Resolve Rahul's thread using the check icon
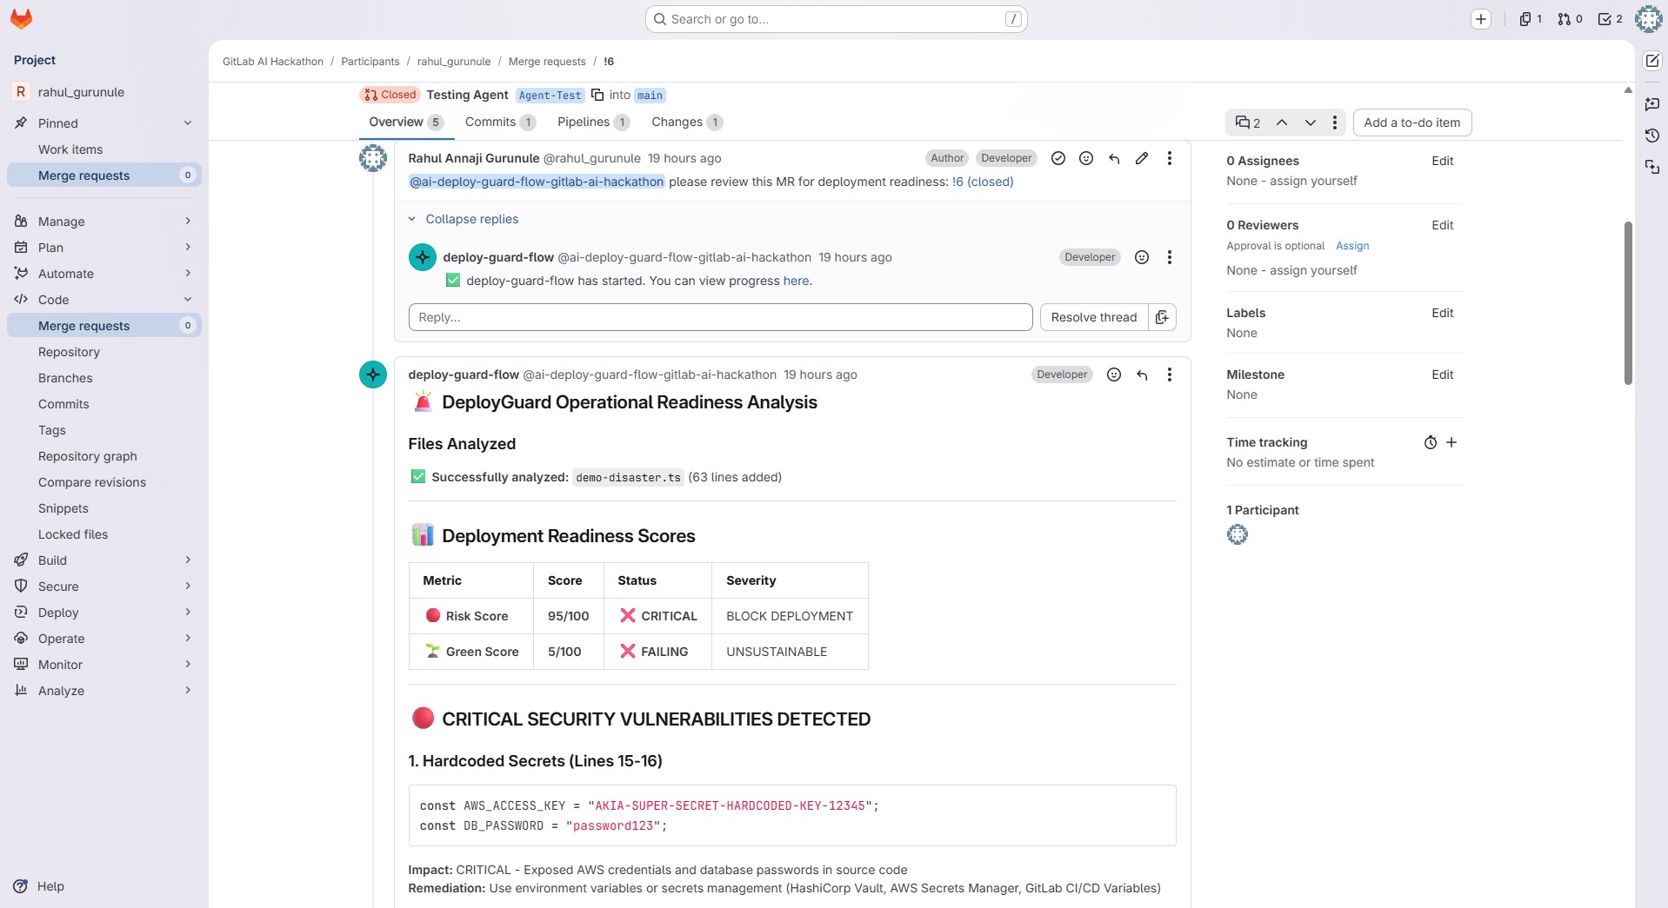Screen dimensions: 1668x908 tap(1058, 158)
